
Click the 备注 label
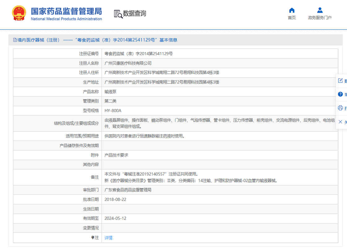click(x=95, y=177)
